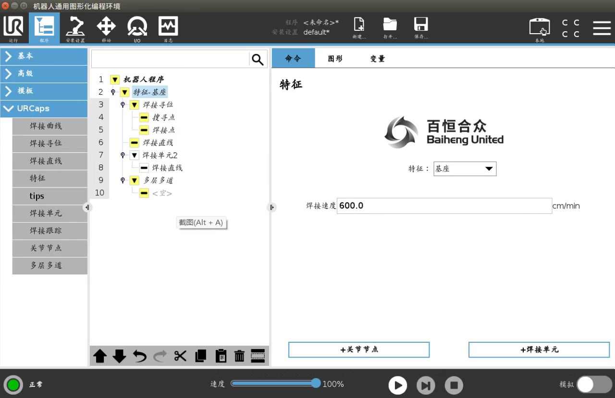Click the 本地 local control icon
This screenshot has height=398, width=615.
coord(540,29)
